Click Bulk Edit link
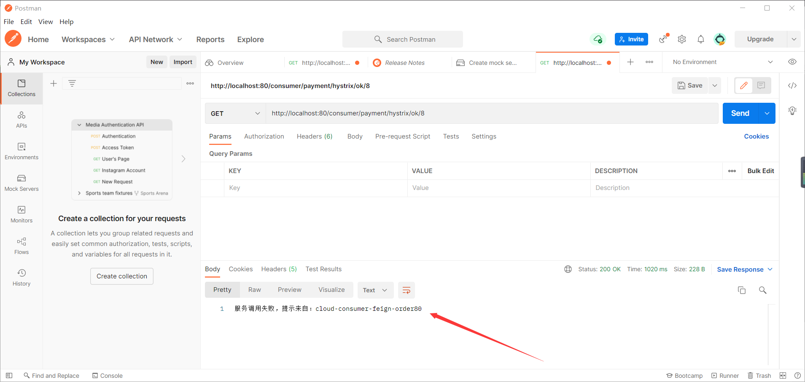 (x=761, y=171)
